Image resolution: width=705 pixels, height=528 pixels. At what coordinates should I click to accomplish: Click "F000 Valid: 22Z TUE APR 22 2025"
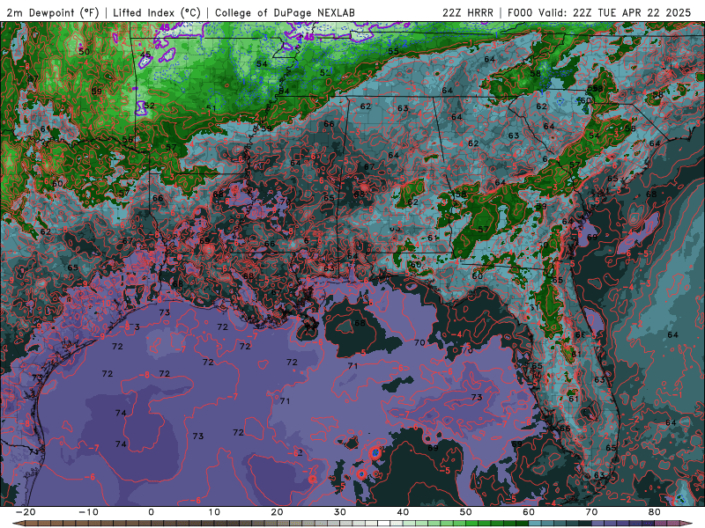(599, 13)
